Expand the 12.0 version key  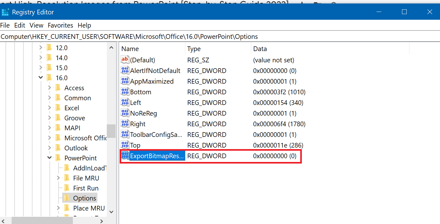coord(41,48)
